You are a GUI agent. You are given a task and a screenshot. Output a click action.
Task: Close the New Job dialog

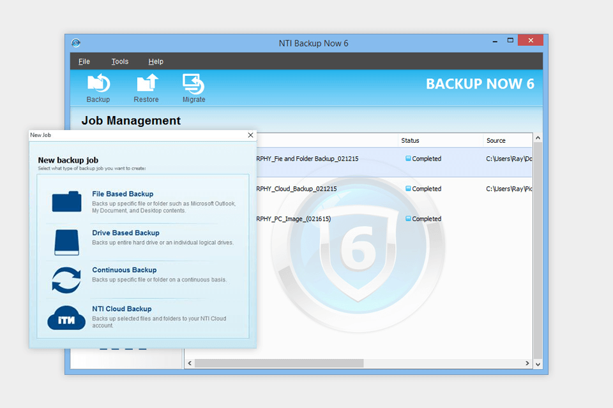(x=250, y=135)
